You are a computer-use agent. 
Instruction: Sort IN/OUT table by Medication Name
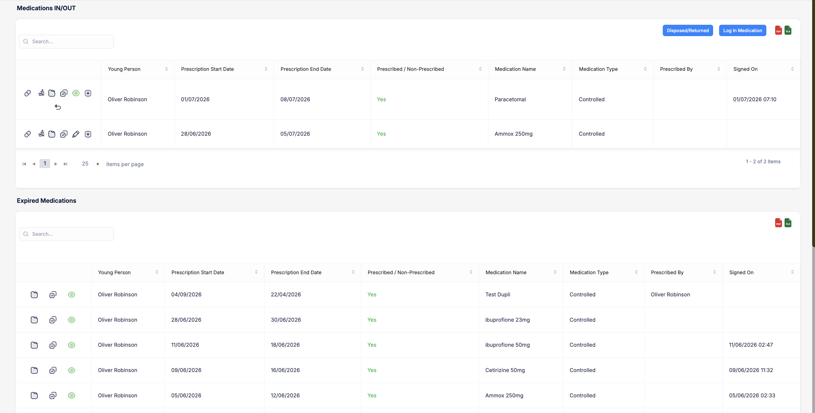(564, 69)
